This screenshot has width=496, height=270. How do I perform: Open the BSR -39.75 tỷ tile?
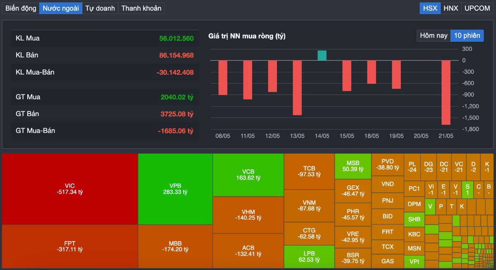click(x=353, y=258)
